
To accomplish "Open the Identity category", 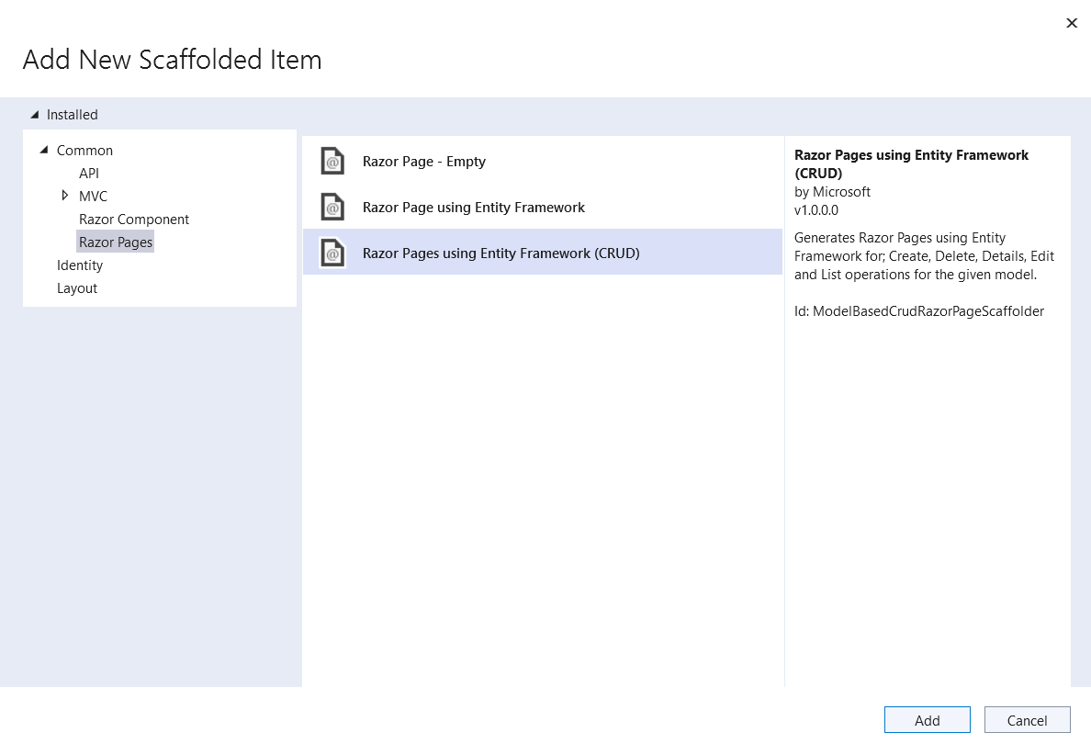I will [80, 265].
